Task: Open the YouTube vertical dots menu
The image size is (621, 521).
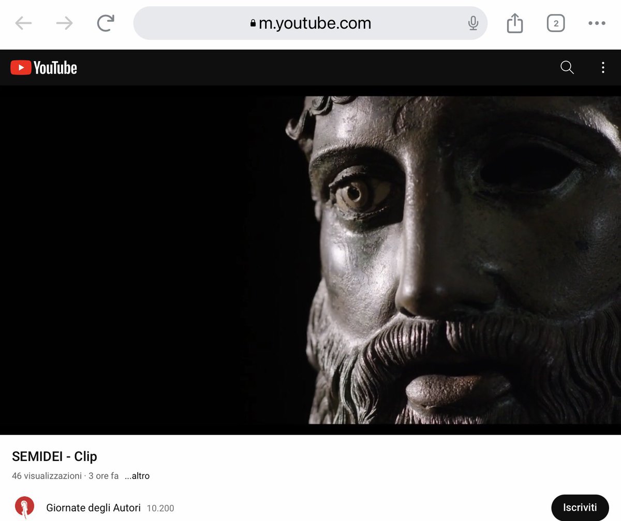Action: (603, 67)
